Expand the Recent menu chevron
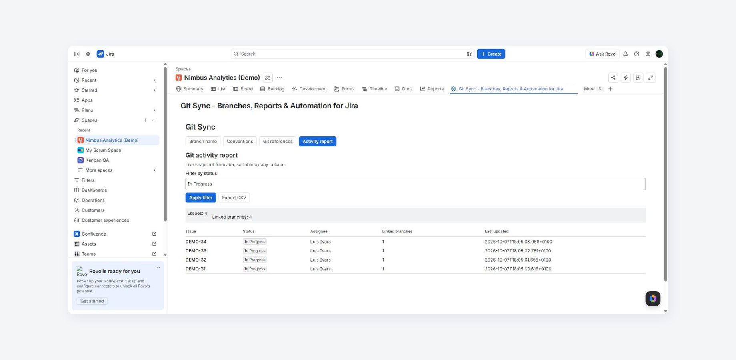This screenshot has width=736, height=360. click(154, 80)
